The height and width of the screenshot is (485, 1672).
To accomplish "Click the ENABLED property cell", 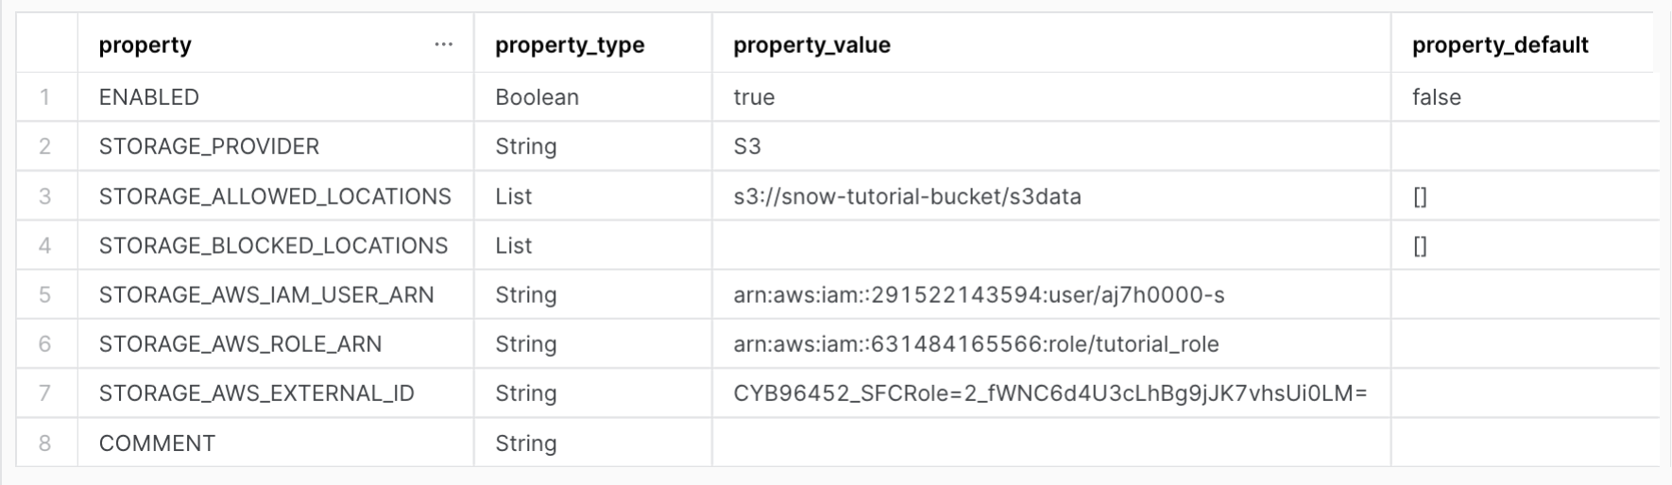I will tap(149, 97).
